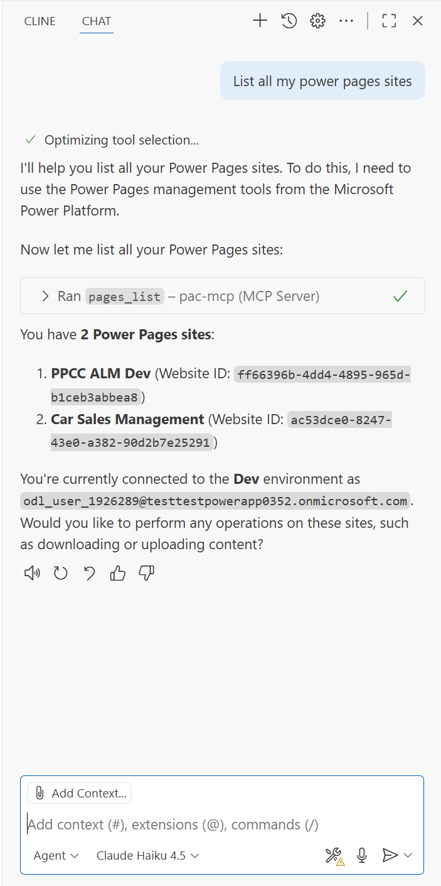Activate the microphone for voice input
This screenshot has width=441, height=886.
click(x=362, y=855)
